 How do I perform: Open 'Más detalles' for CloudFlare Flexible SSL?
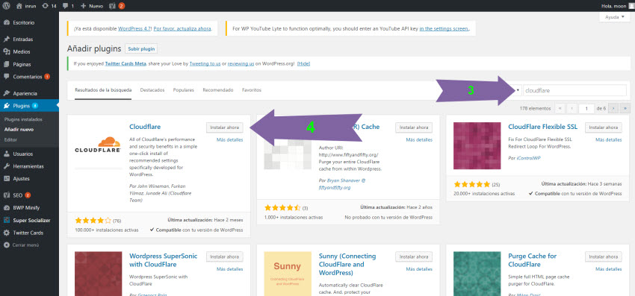click(609, 140)
